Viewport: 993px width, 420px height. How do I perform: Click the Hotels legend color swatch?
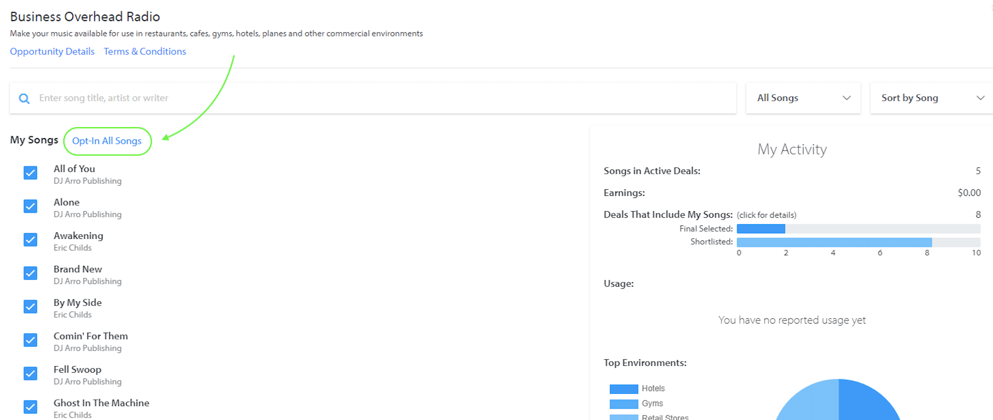(x=624, y=389)
